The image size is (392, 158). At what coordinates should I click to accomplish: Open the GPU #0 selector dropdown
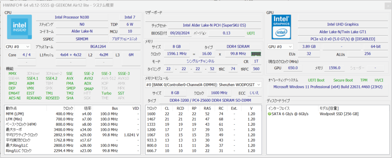coord(281,47)
